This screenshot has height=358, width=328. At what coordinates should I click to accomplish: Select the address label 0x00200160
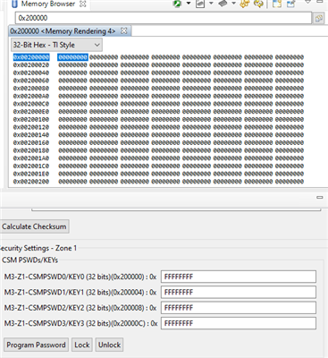(31, 142)
